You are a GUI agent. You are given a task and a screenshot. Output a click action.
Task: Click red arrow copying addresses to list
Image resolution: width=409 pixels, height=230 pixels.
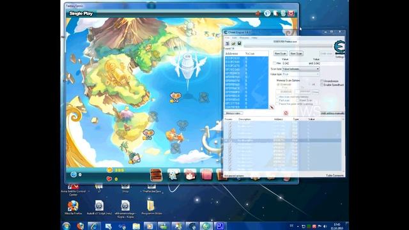pos(272,107)
